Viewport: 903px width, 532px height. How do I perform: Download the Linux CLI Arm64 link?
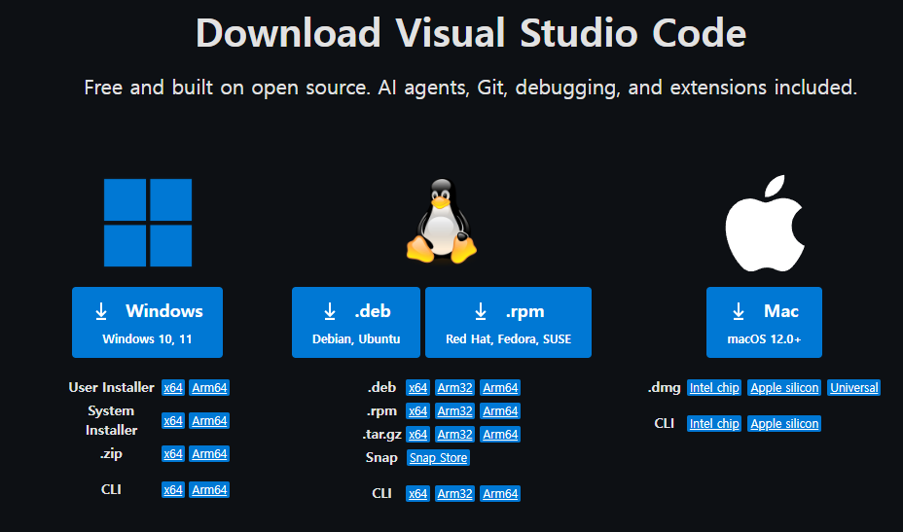pyautogui.click(x=500, y=493)
